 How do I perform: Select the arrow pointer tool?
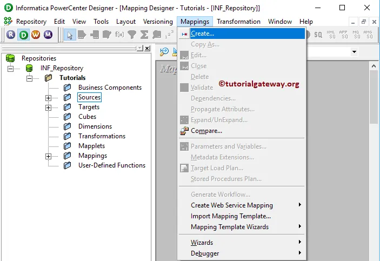[70, 35]
